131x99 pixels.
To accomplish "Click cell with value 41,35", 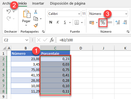I will (26, 75).
